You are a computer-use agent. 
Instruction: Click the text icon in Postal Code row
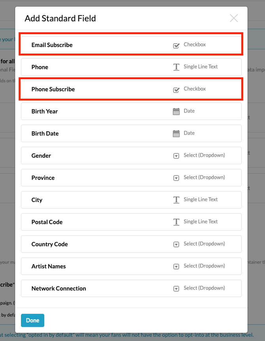(x=176, y=222)
